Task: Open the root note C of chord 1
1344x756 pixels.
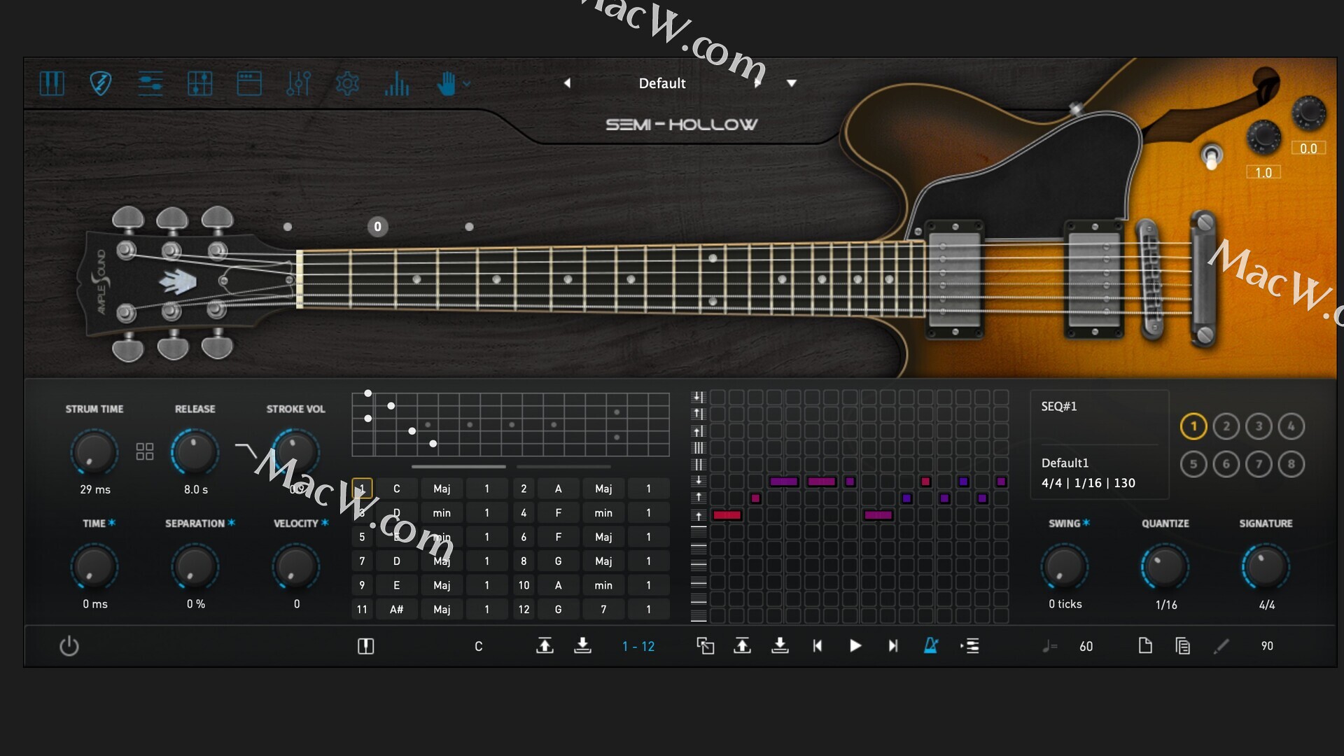Action: point(396,489)
